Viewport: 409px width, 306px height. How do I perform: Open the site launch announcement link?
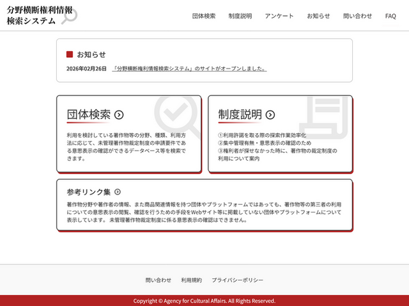pyautogui.click(x=189, y=68)
